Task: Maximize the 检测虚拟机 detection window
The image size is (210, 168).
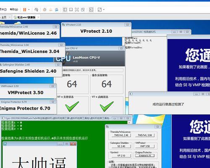Action: coord(181,32)
